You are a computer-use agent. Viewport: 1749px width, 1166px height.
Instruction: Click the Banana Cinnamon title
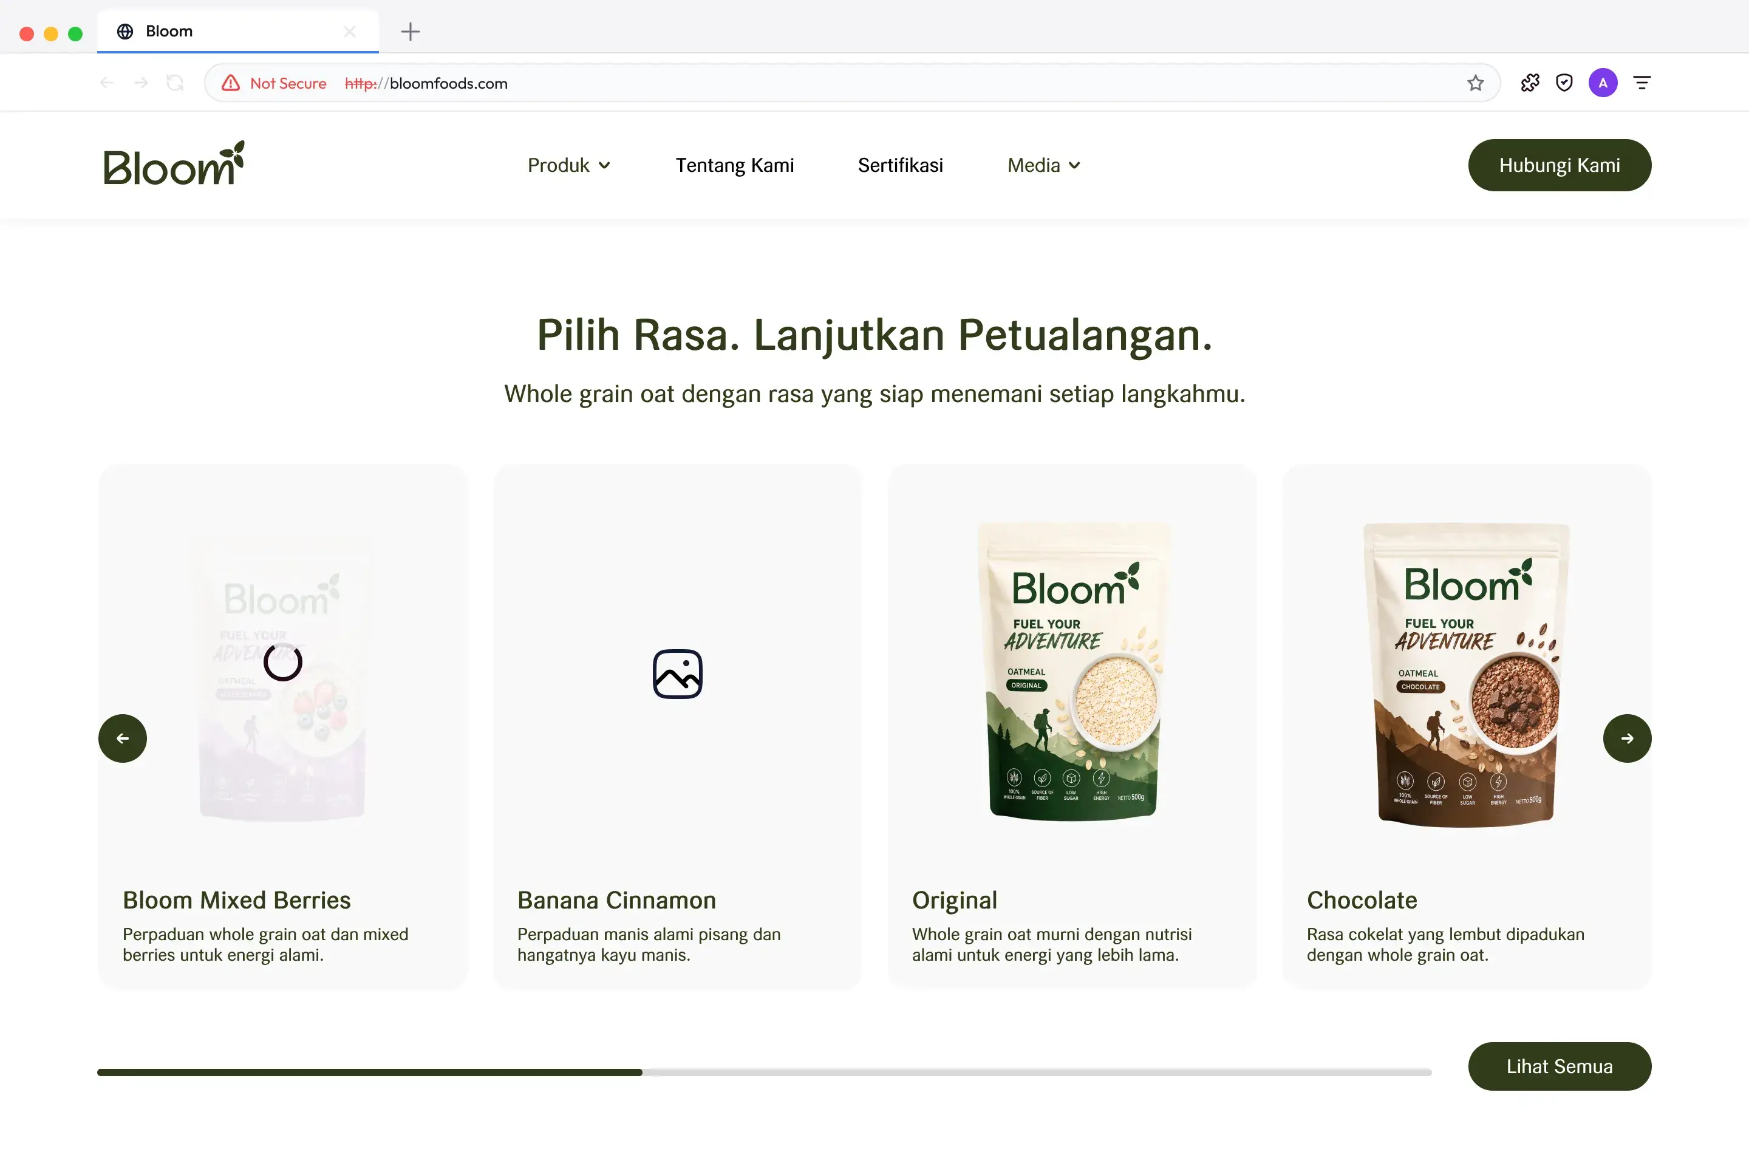(616, 900)
